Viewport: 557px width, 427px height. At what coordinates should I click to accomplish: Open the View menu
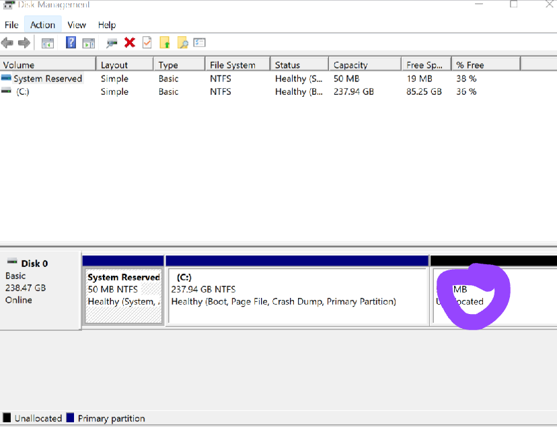coord(77,25)
